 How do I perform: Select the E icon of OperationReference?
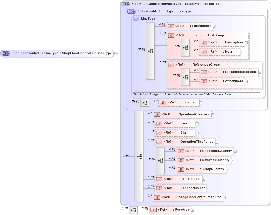(x=157, y=114)
